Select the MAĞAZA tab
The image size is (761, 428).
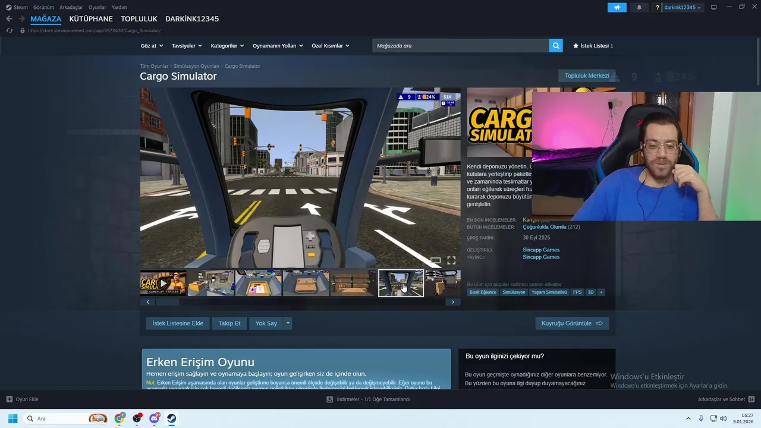(46, 19)
